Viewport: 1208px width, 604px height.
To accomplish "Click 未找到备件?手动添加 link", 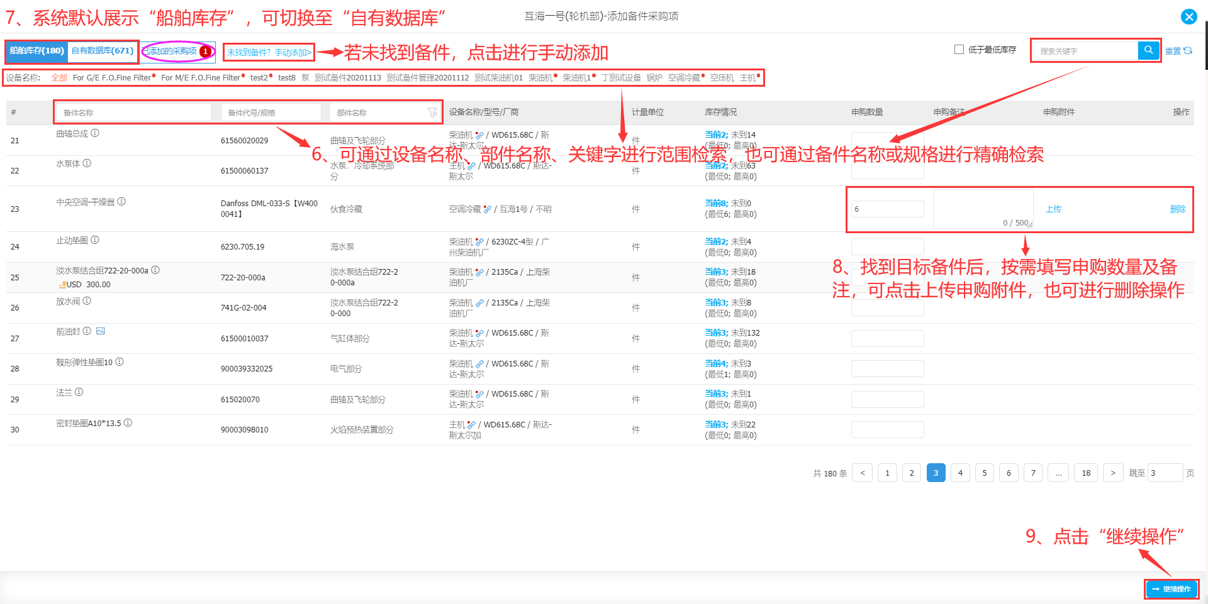I will coord(269,53).
